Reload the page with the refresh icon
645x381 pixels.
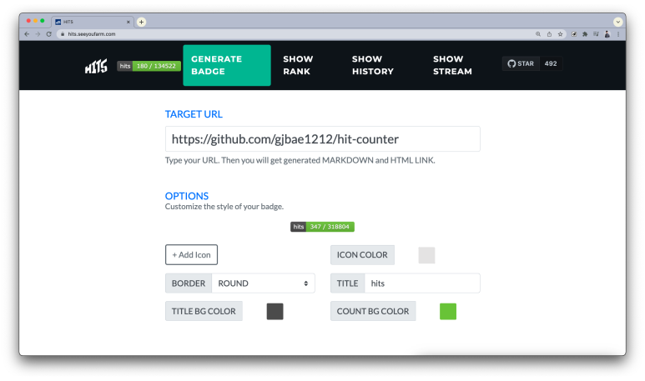tap(49, 34)
